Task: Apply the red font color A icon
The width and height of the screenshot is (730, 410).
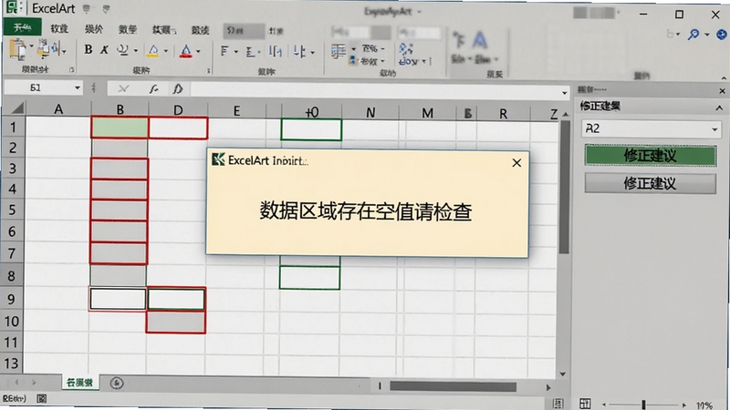Action: (x=186, y=51)
